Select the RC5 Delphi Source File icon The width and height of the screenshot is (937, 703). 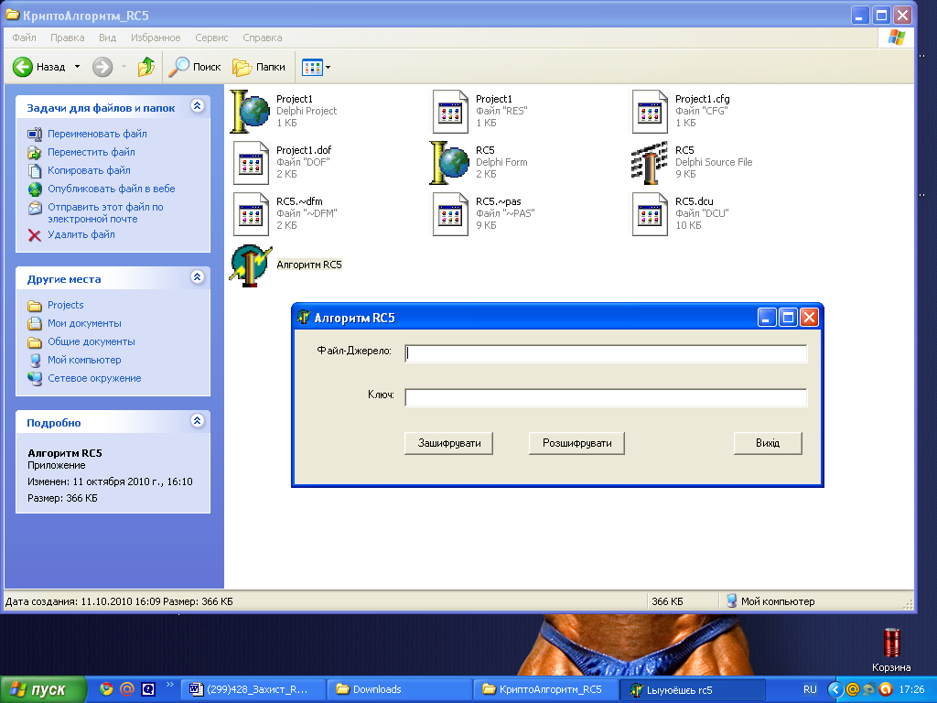[649, 163]
